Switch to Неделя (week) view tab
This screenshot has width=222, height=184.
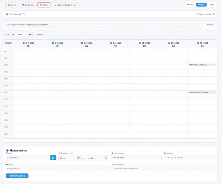201,5
